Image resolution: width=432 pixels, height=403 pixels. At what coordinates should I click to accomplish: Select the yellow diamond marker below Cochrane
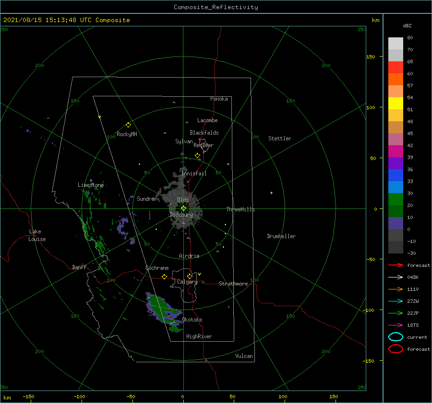[x=165, y=277]
